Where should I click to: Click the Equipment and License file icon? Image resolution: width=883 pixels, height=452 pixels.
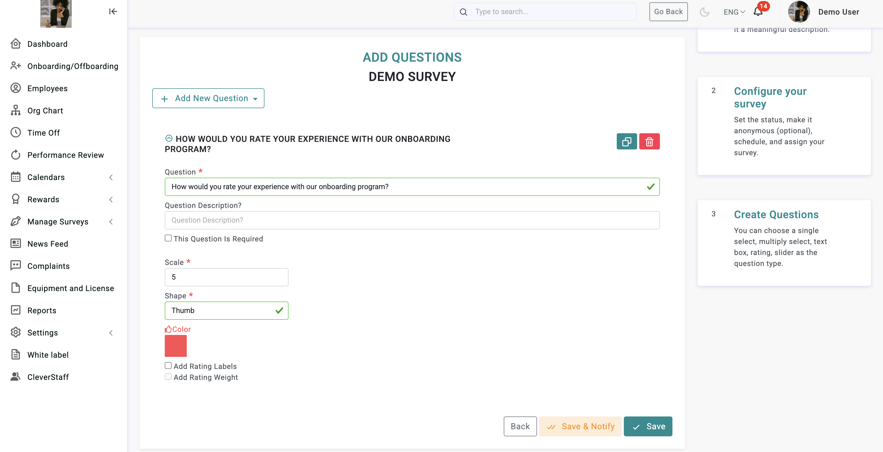point(15,288)
